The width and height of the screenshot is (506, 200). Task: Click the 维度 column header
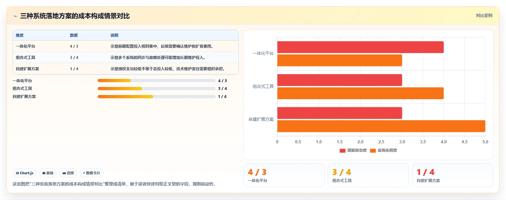(20, 35)
